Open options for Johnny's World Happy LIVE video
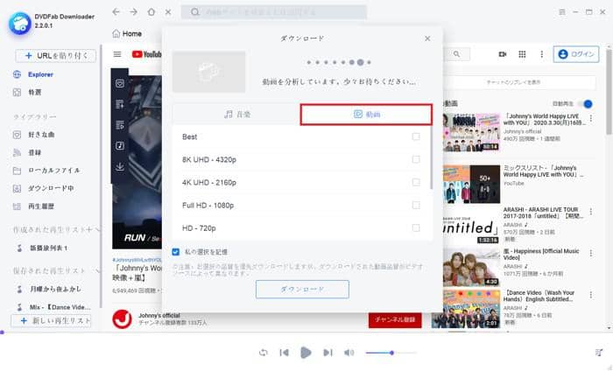The width and height of the screenshot is (613, 371). (x=591, y=118)
